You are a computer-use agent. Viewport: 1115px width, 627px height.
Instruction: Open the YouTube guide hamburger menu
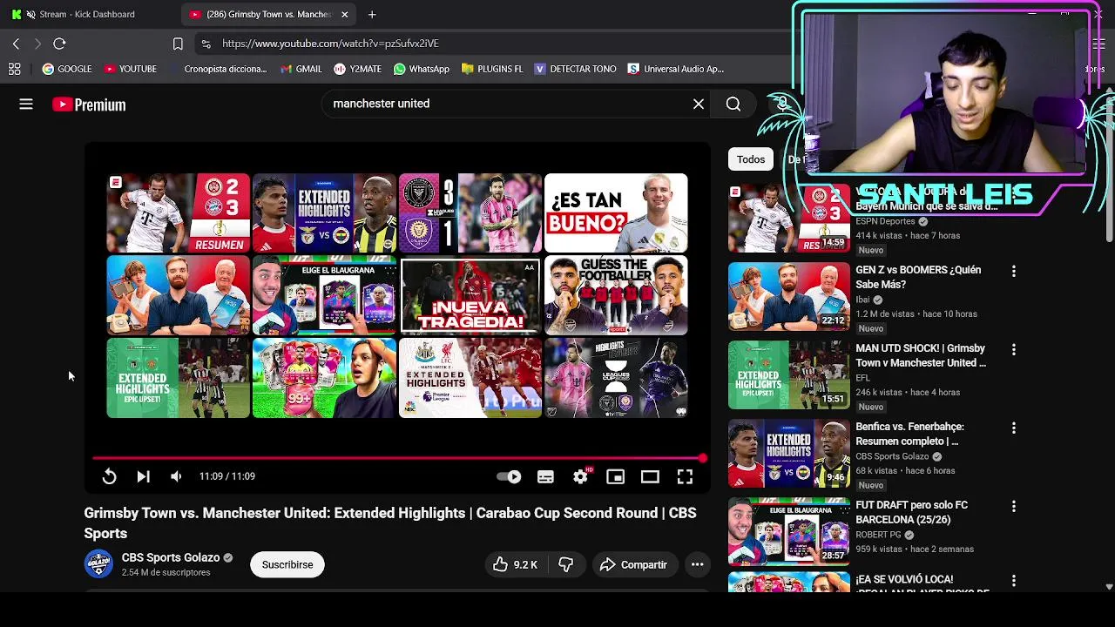[26, 104]
